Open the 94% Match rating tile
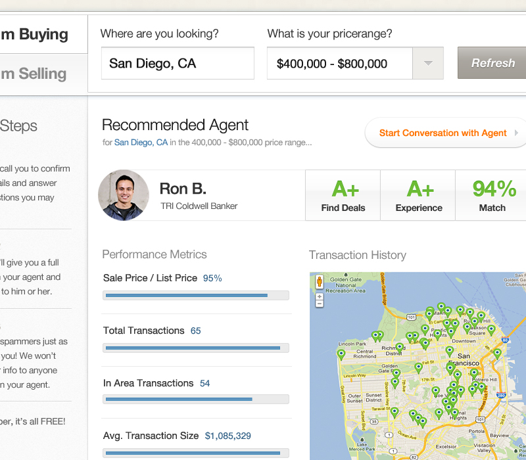Image resolution: width=526 pixels, height=460 pixels. click(490, 195)
